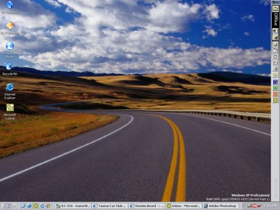This screenshot has height=210, width=280.
Task: Click New Appointment calendar on Office bar
Action: click(x=275, y=50)
